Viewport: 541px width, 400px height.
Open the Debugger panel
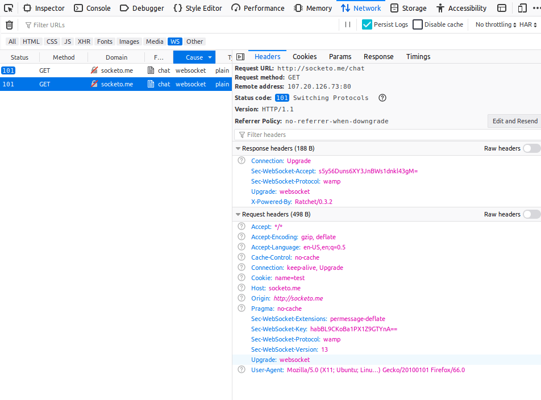pos(143,7)
